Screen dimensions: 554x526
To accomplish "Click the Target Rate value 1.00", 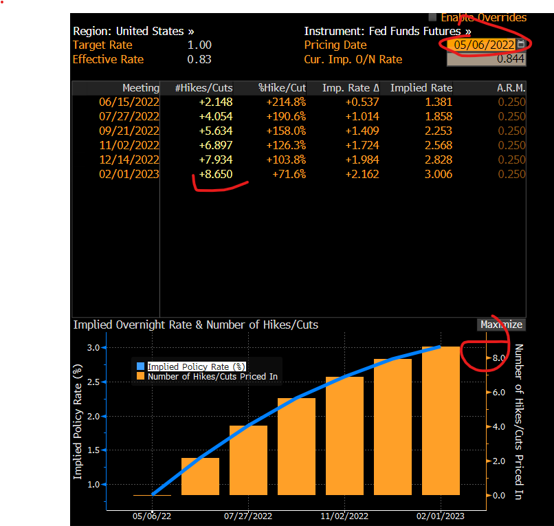I will (x=199, y=45).
